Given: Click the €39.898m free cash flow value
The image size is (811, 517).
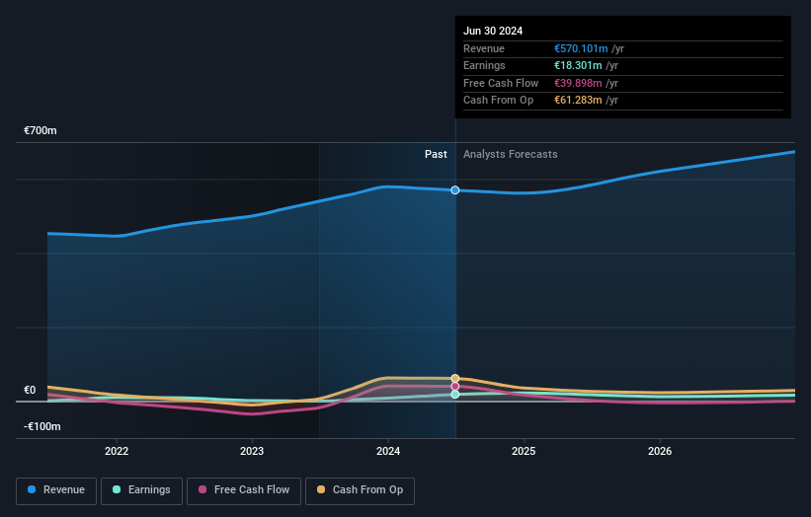Looking at the screenshot, I should [x=578, y=83].
